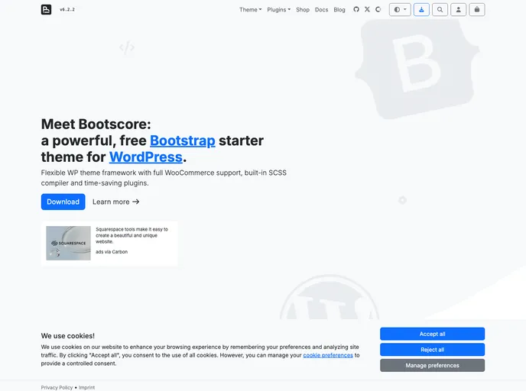Go to the Shop menu item
The image size is (526, 391).
tap(303, 10)
